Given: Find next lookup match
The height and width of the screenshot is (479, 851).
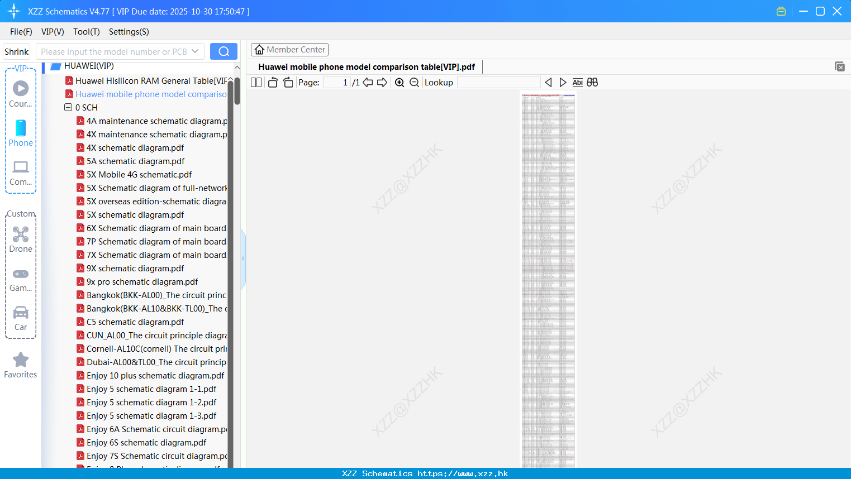Looking at the screenshot, I should pos(563,83).
